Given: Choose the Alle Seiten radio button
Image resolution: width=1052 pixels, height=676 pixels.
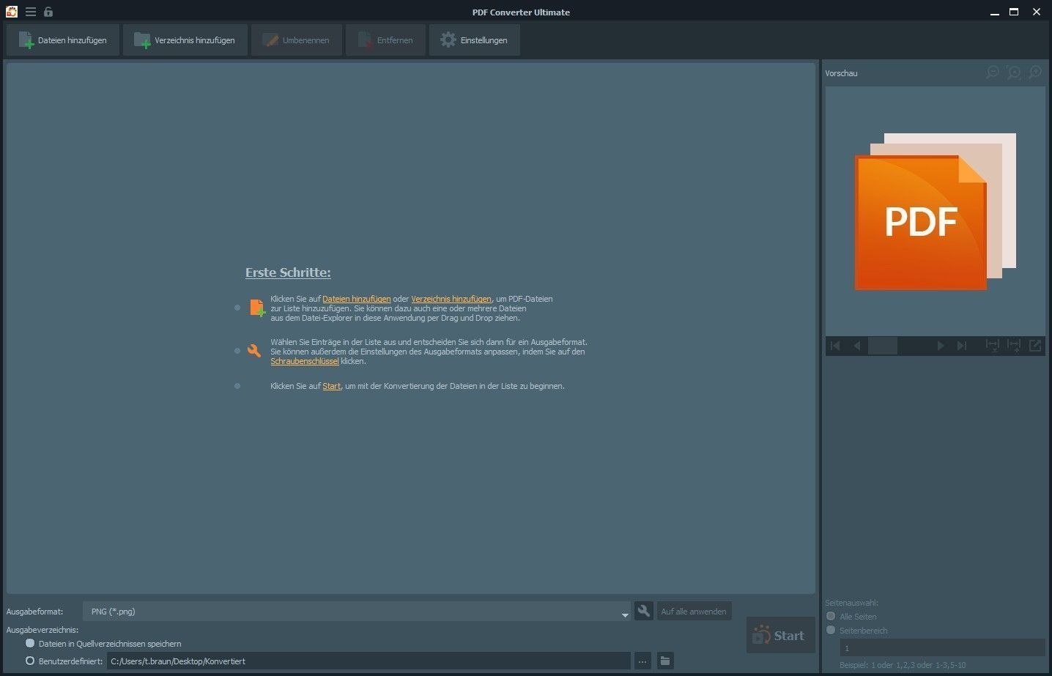Looking at the screenshot, I should [x=831, y=616].
